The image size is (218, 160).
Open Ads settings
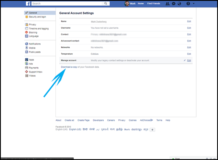(x=31, y=64)
